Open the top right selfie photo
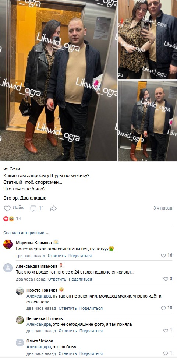 148,39
